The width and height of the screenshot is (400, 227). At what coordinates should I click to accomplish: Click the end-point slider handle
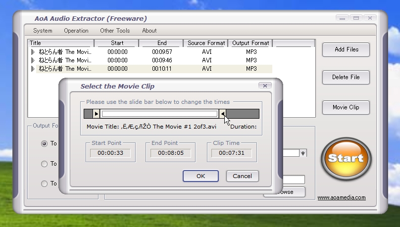(x=222, y=114)
